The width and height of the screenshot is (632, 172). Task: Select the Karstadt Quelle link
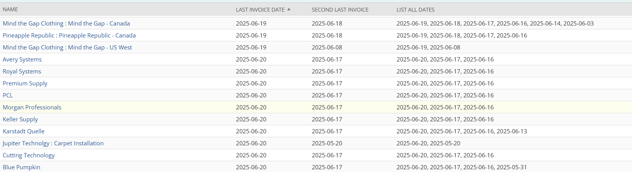tap(24, 131)
